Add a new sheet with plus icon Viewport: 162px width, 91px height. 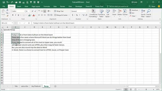[x=55, y=86]
